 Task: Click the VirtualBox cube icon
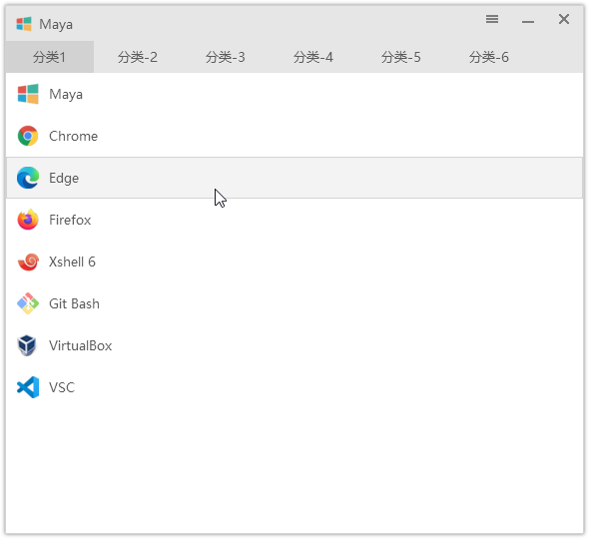(x=27, y=345)
